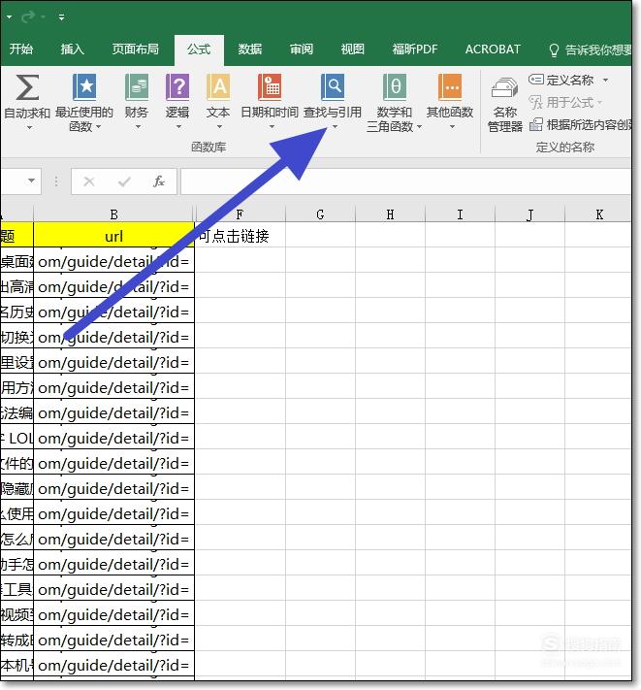This screenshot has width=641, height=690.
Task: Open the Text (文本) functions icon
Action: [218, 86]
